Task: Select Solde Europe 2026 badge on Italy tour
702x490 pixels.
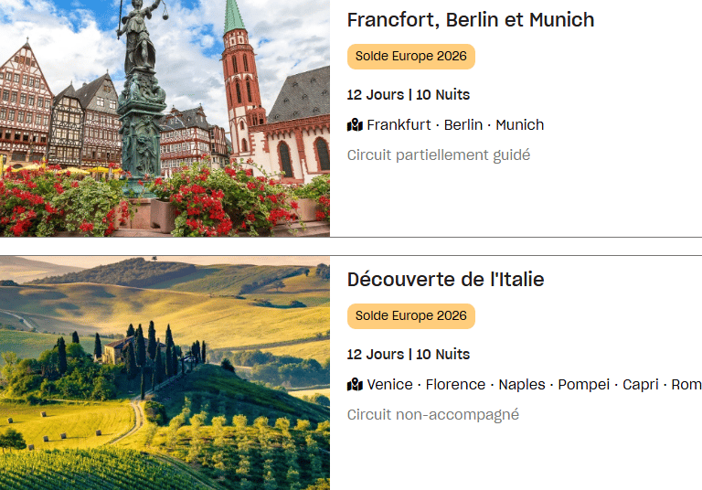Action: point(410,316)
